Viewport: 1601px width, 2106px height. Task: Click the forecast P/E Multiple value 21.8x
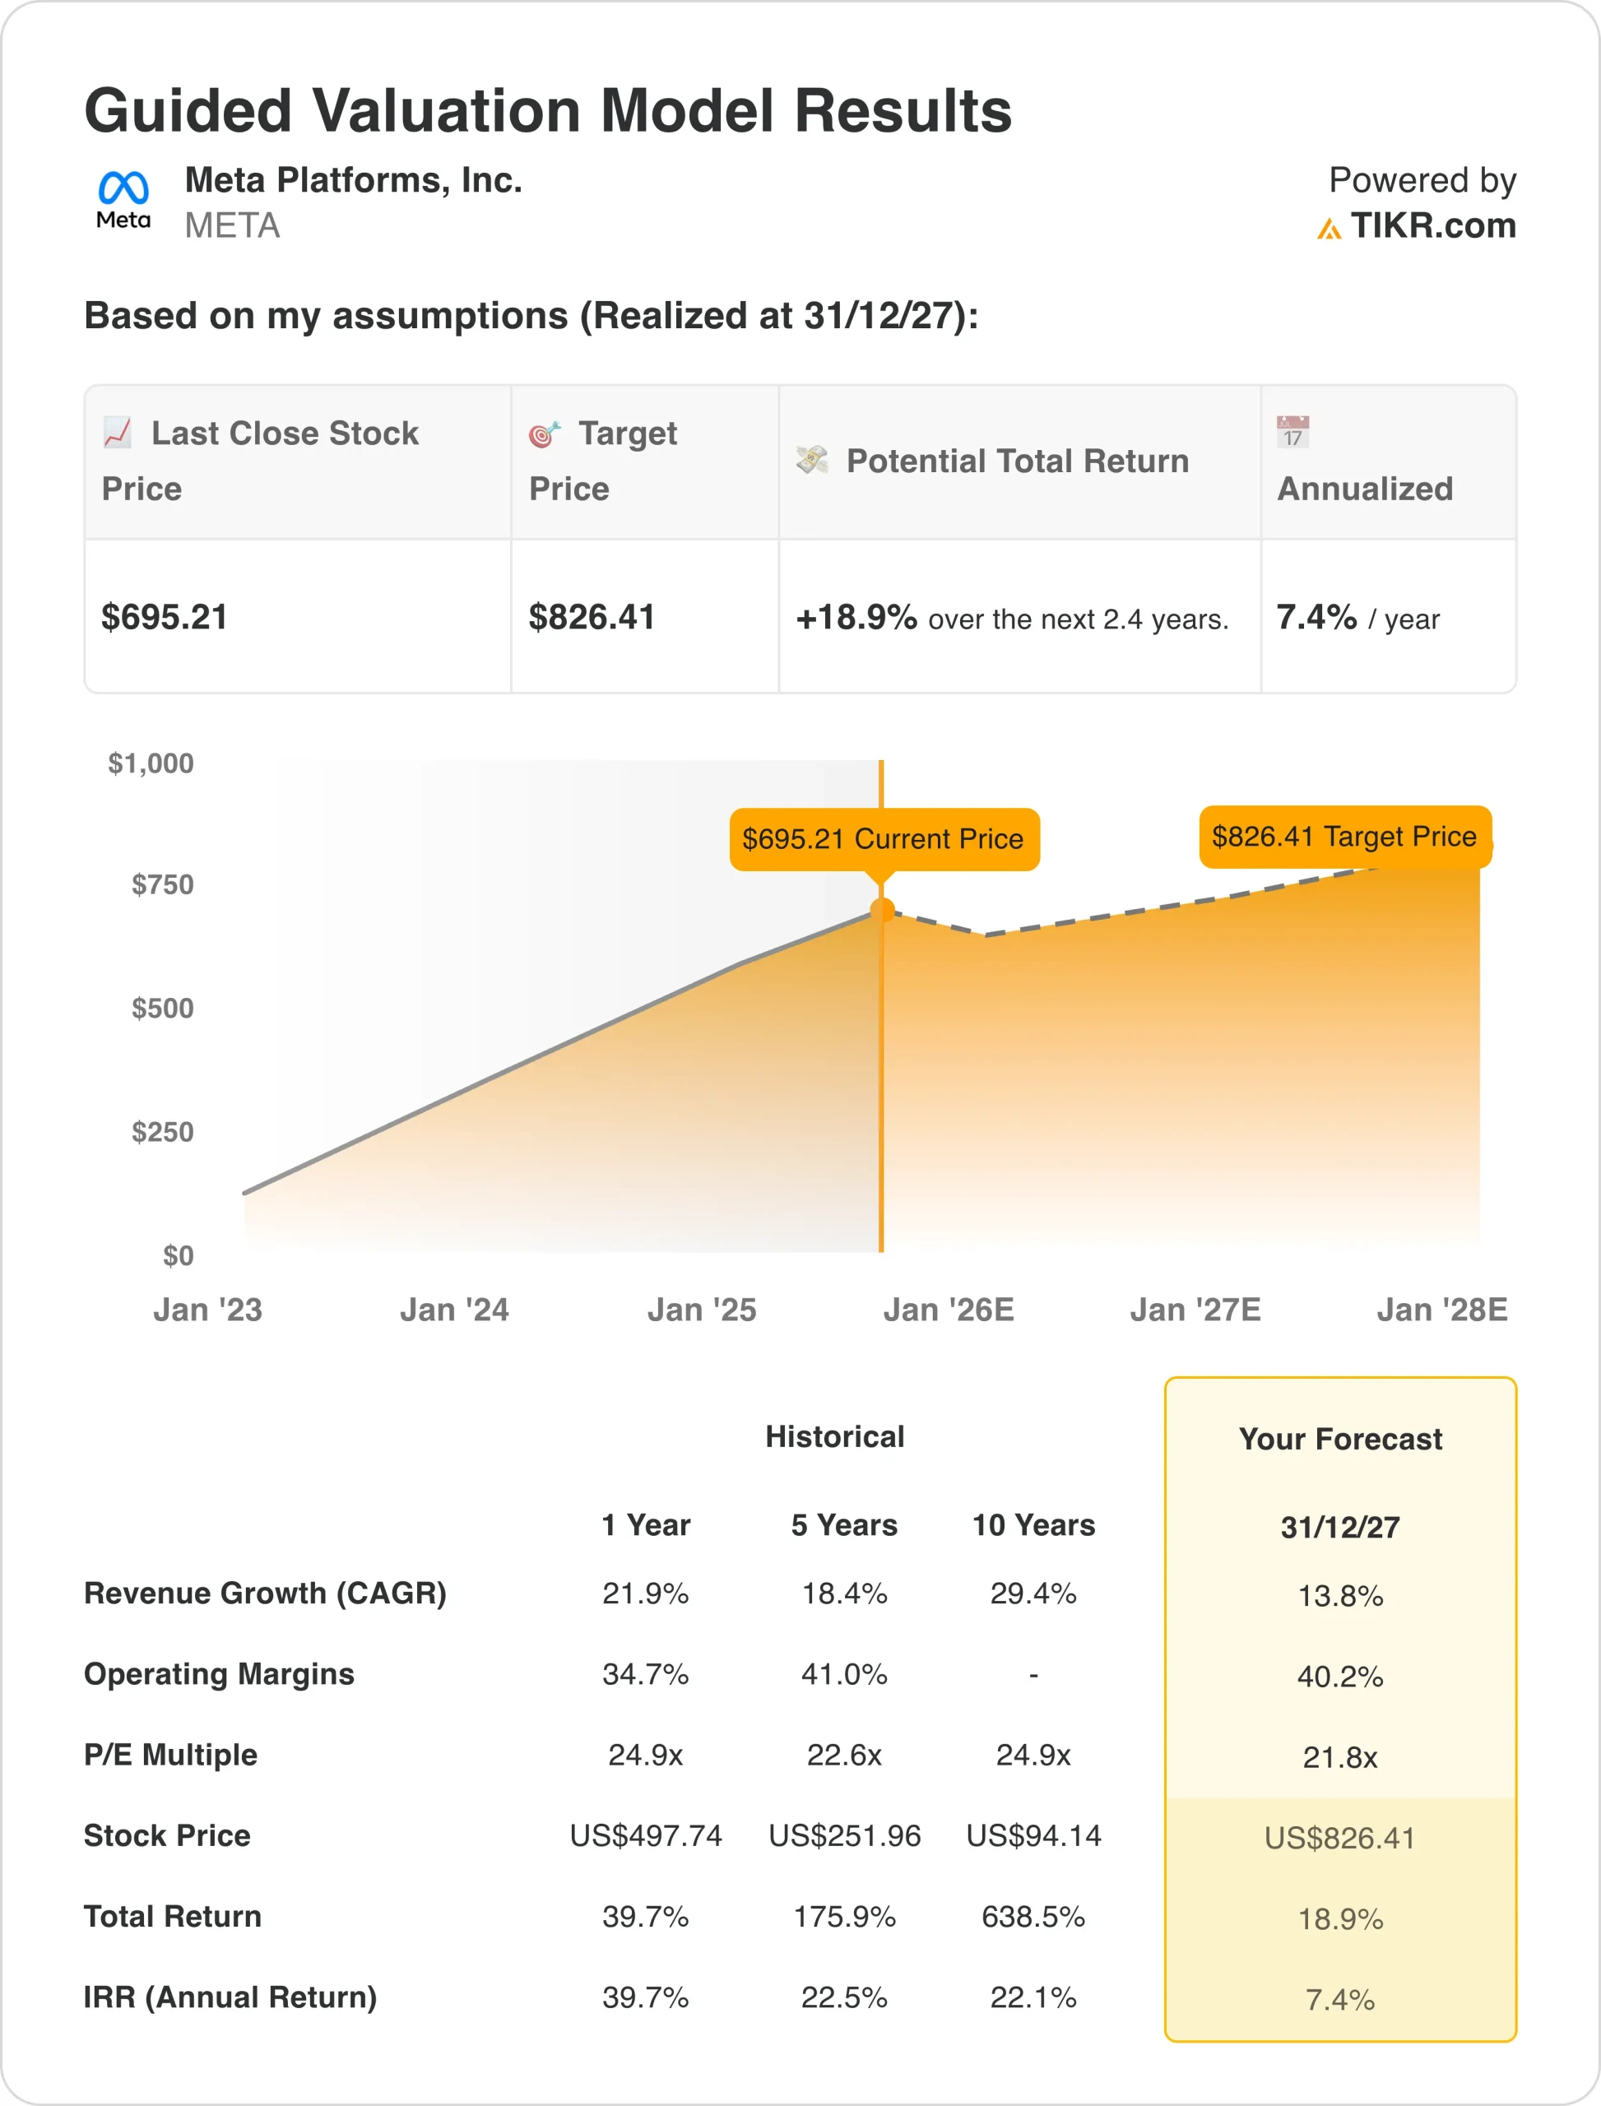pos(1340,1756)
